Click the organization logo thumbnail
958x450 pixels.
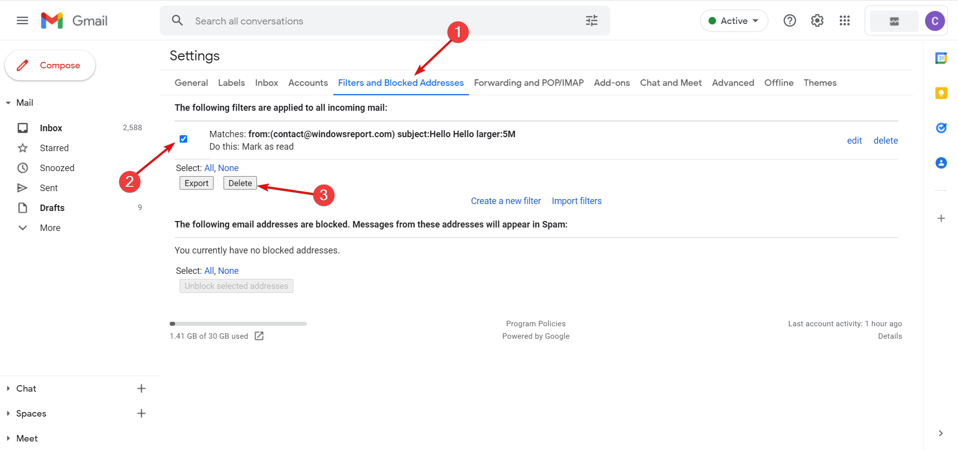pos(894,21)
